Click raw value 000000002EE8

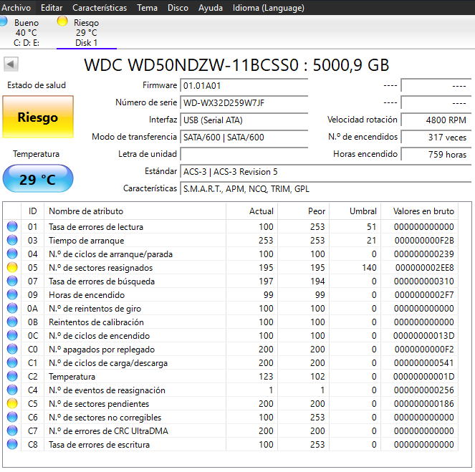coord(424,268)
